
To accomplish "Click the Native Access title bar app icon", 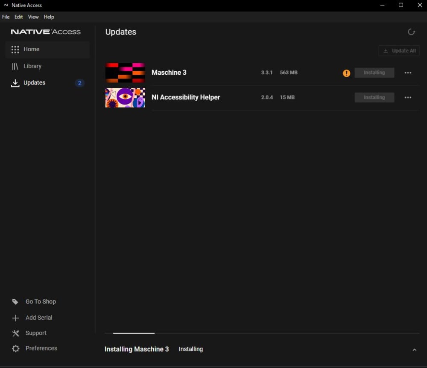I will (6, 5).
